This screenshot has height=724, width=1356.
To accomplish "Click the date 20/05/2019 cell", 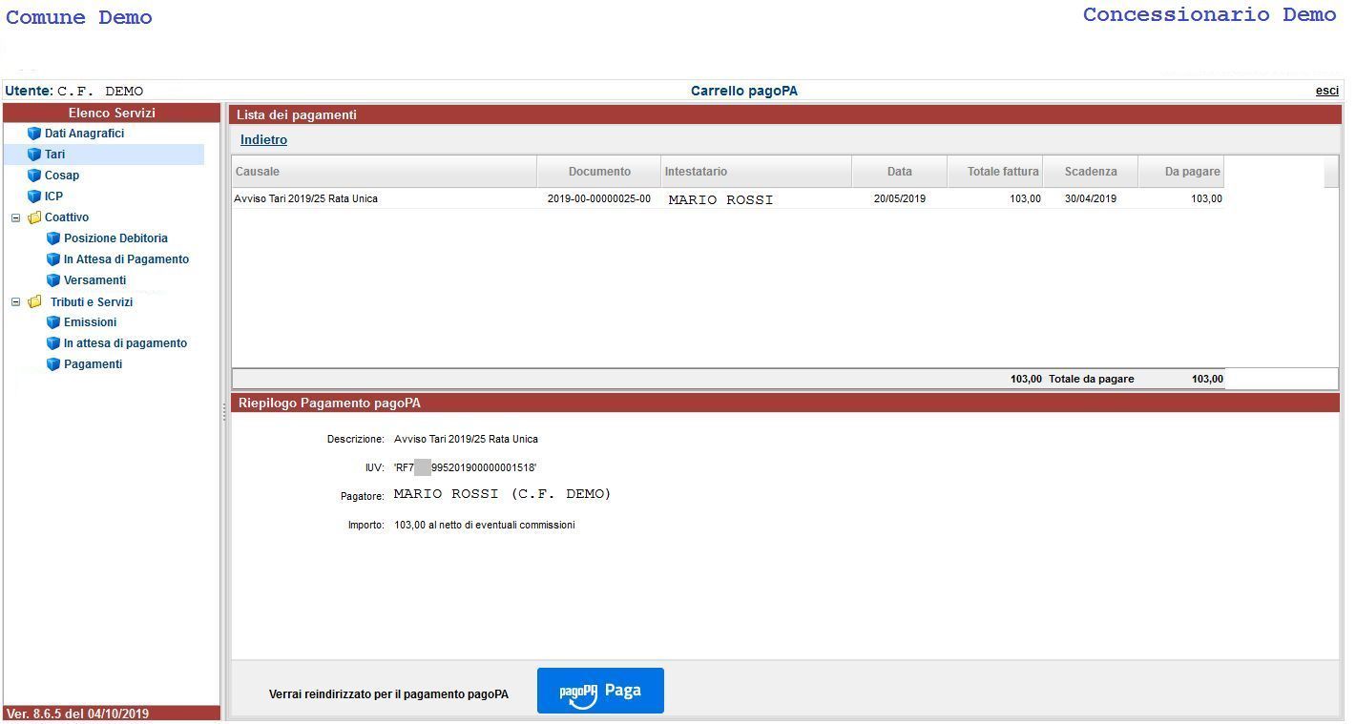I will tap(900, 198).
